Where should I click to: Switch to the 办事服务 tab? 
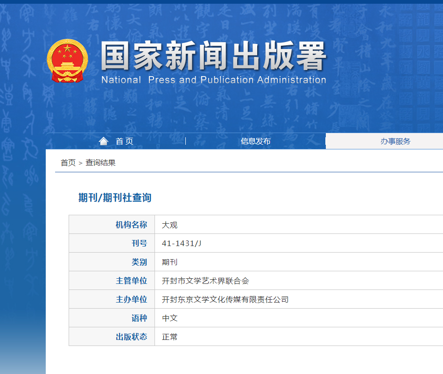[x=395, y=141]
